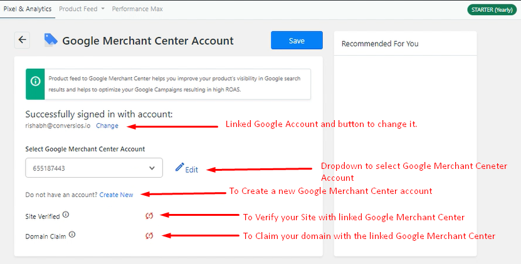
Task: Click the green info circle icon
Action: (x=35, y=81)
